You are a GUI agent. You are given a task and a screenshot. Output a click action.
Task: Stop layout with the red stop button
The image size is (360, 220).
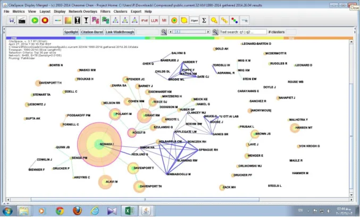pos(45,20)
